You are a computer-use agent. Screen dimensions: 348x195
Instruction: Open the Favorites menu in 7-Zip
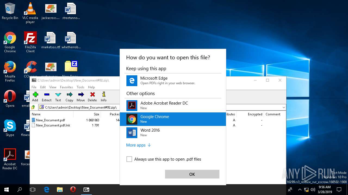(66, 87)
